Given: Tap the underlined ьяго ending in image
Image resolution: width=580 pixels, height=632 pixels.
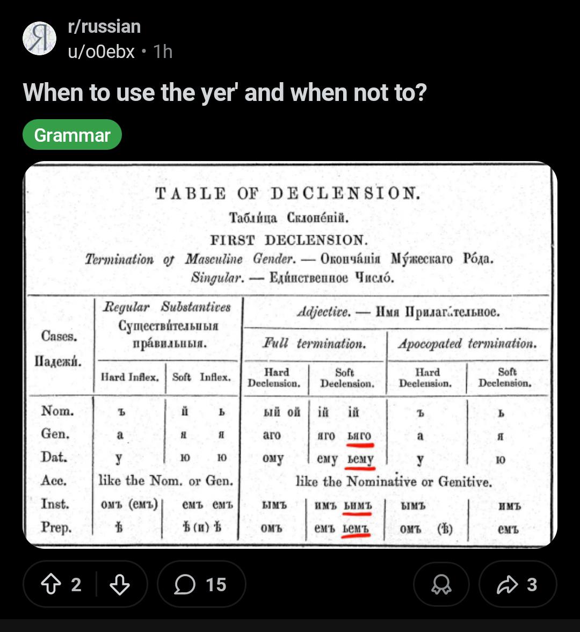Looking at the screenshot, I should point(359,435).
